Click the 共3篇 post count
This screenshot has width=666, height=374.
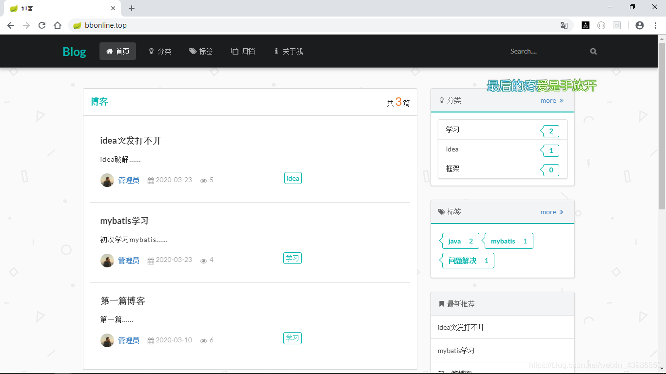[398, 102]
